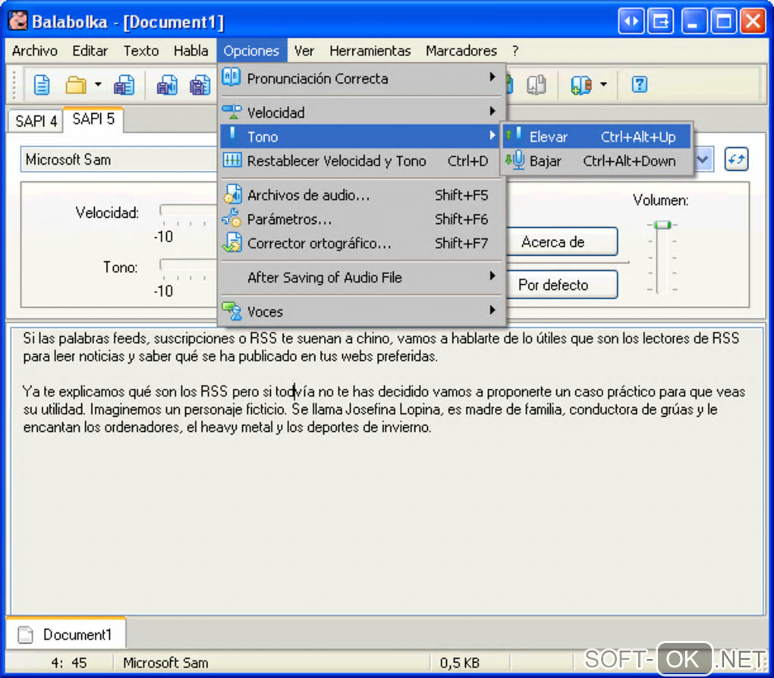The width and height of the screenshot is (774, 678).
Task: Open the Marcadores menu
Action: pos(461,50)
